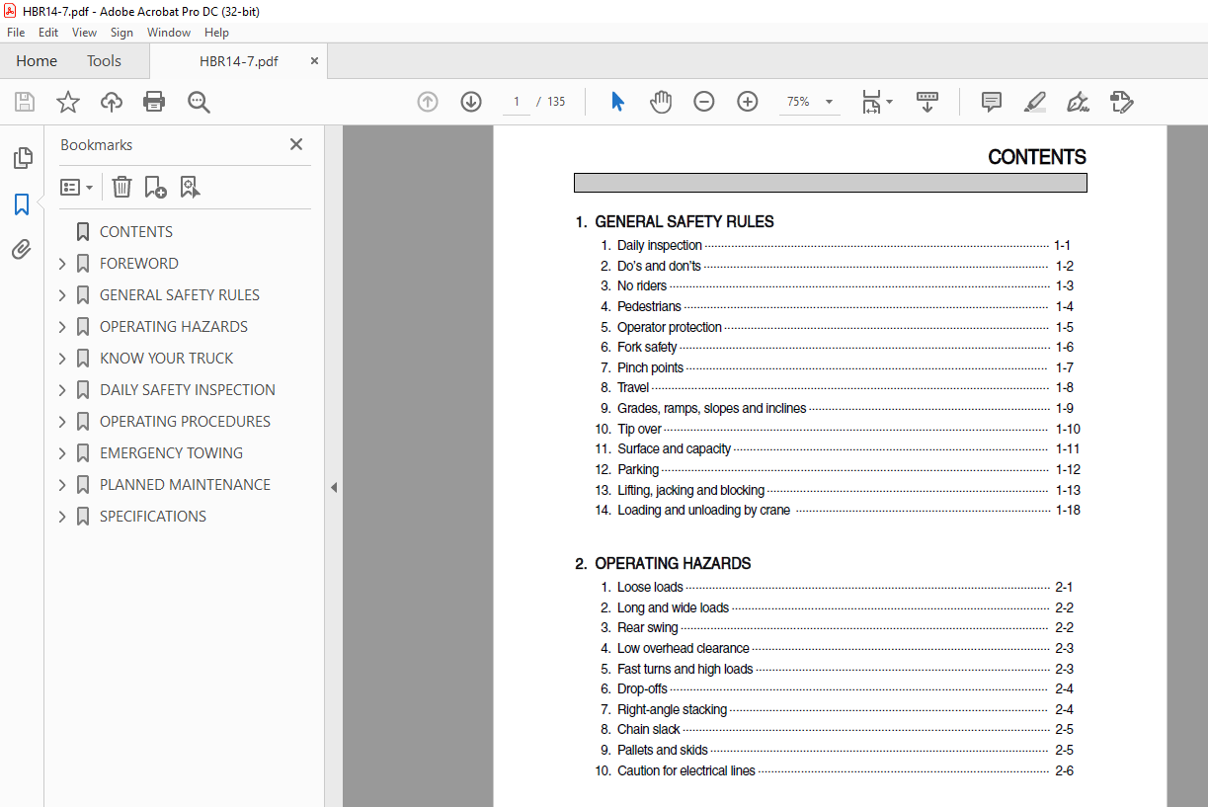This screenshot has height=807, width=1208.
Task: Select the CONTENTS bookmark
Action: (136, 232)
